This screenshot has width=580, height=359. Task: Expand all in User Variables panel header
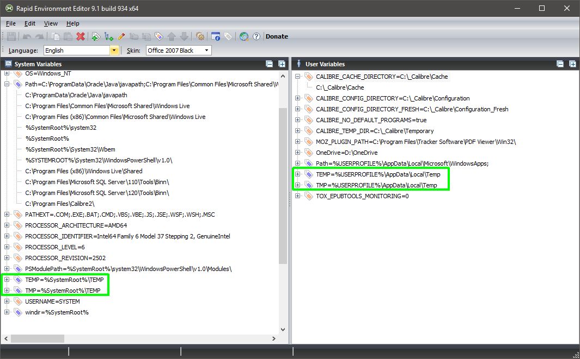coord(572,64)
